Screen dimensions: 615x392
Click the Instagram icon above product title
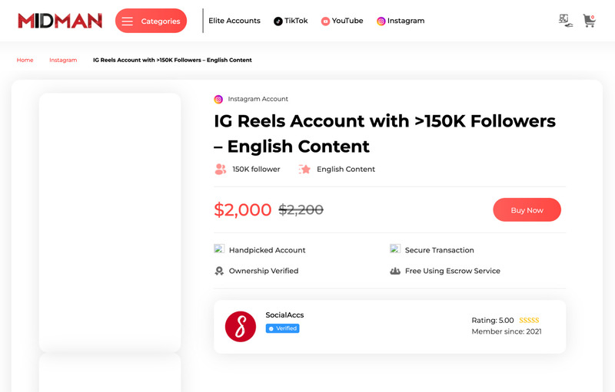(x=218, y=99)
